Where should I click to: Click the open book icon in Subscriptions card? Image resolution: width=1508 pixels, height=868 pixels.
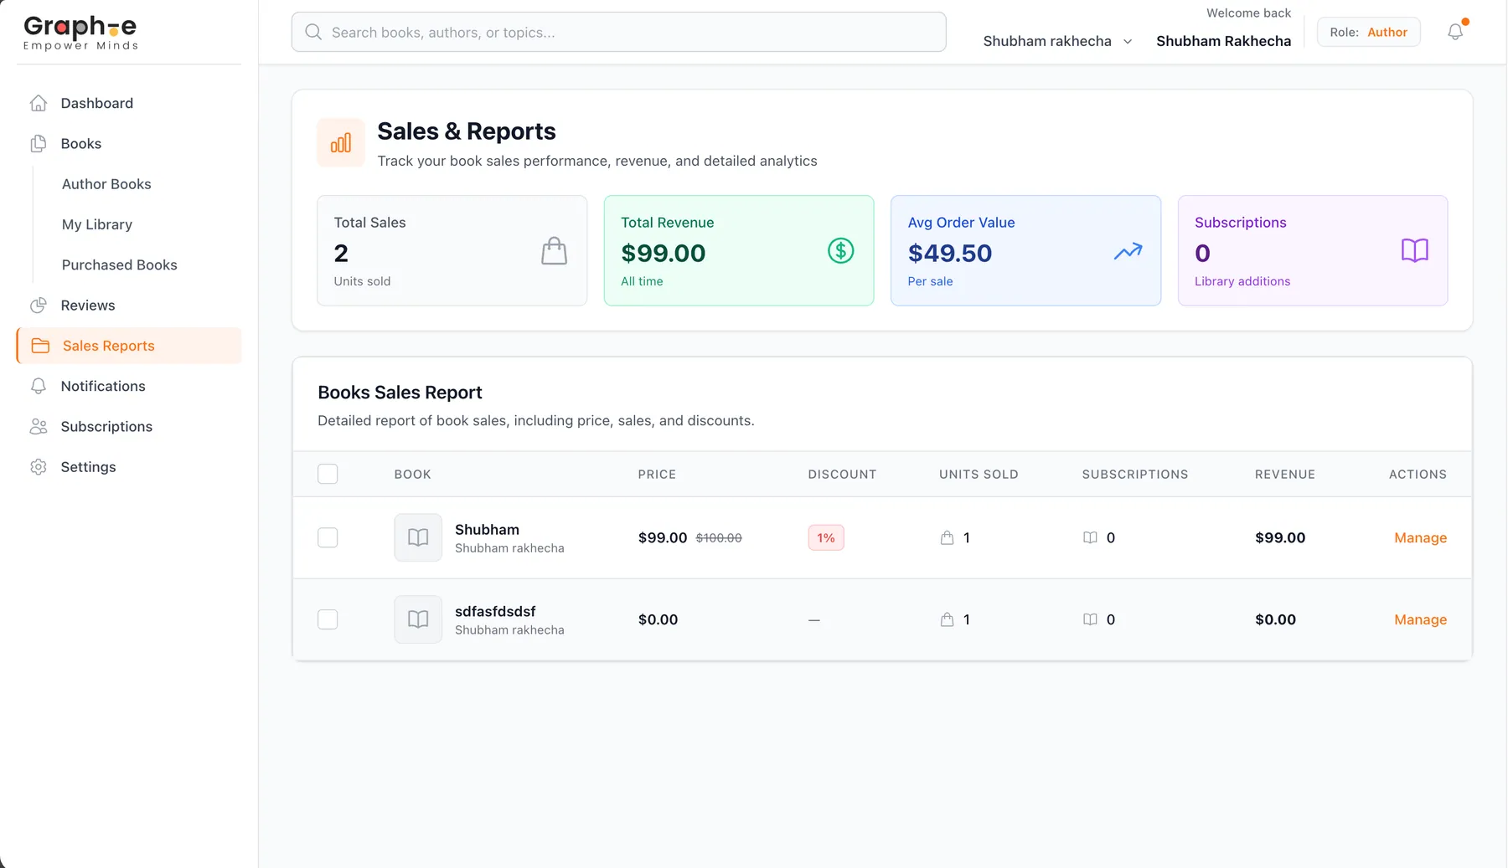[x=1414, y=250]
